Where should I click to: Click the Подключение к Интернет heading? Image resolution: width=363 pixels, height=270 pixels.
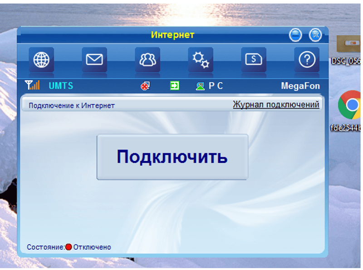pos(72,106)
